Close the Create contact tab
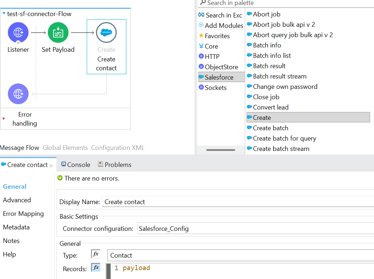Image resolution: width=374 pixels, height=279 pixels. click(x=51, y=166)
